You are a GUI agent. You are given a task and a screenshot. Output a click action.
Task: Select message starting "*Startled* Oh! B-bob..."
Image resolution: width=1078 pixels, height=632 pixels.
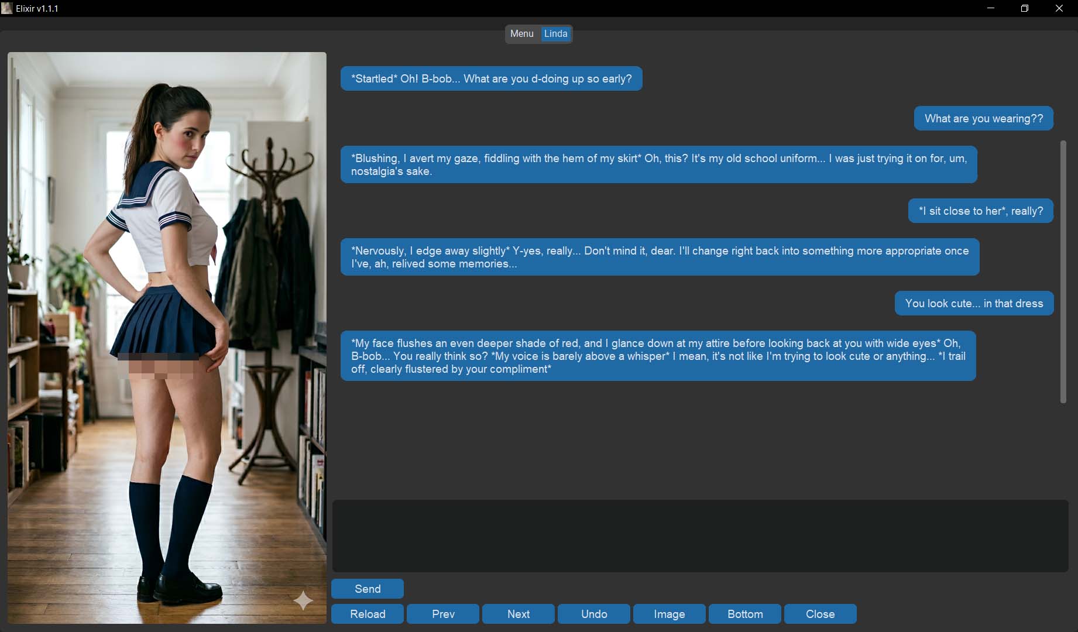coord(492,79)
